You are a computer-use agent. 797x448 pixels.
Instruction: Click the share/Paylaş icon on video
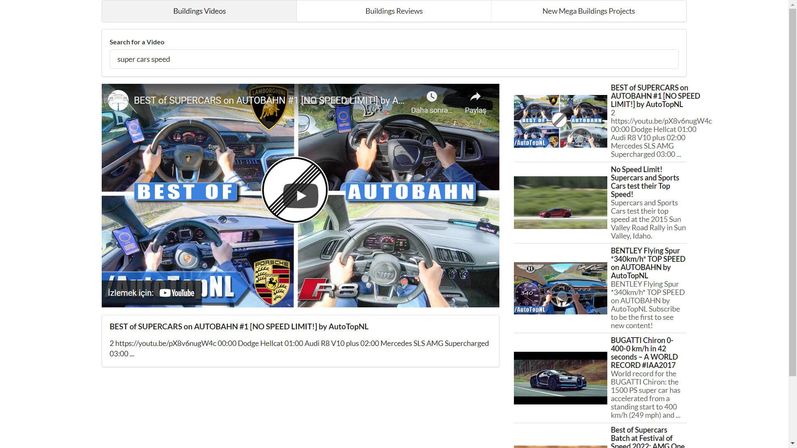click(474, 97)
